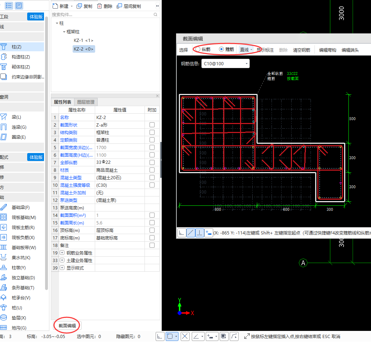This screenshot has height=342, width=371.
Task: Click the 梁(L) beam icon
Action: coord(4,117)
